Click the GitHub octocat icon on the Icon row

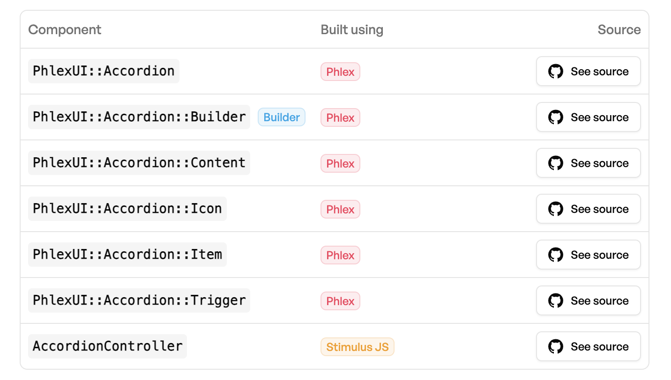click(555, 209)
